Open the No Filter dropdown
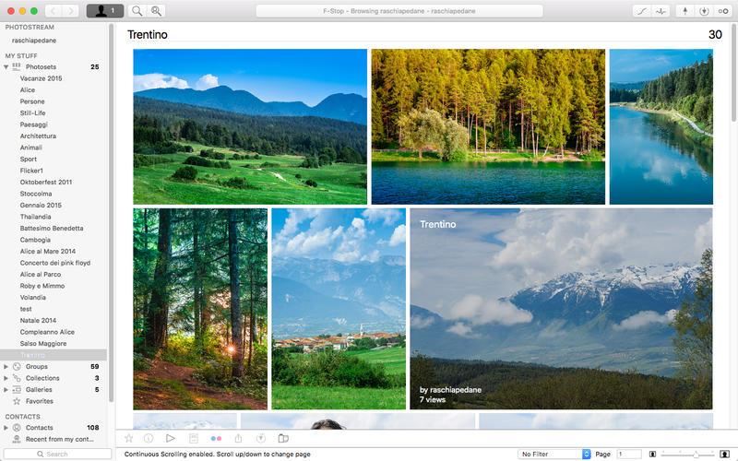This screenshot has width=738, height=461. click(x=554, y=454)
